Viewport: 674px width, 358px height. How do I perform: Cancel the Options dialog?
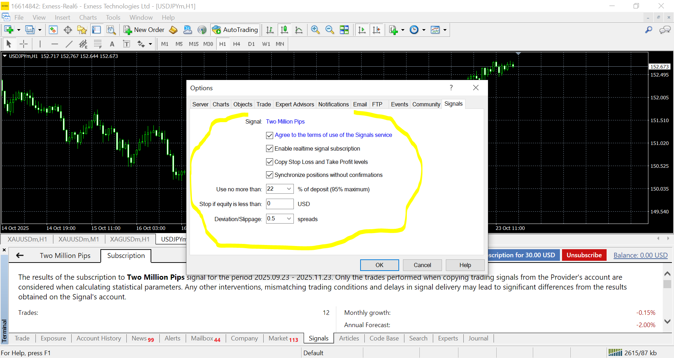coord(422,265)
